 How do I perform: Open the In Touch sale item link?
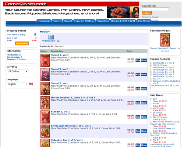click(x=158, y=112)
